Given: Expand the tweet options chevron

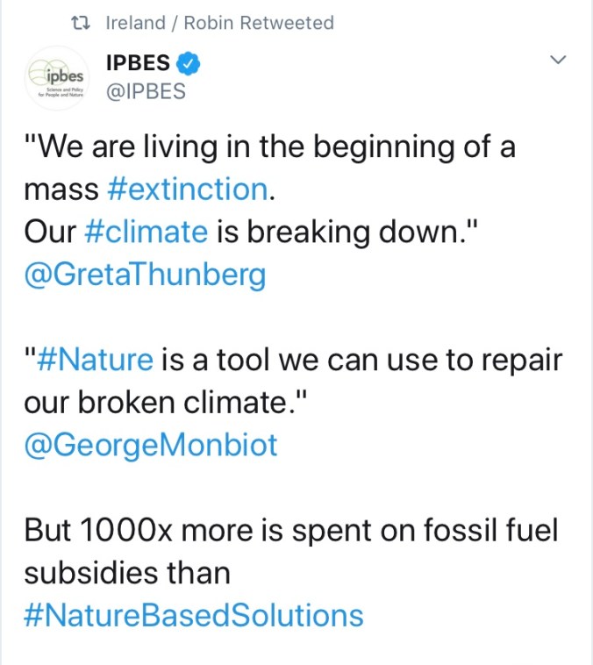Looking at the screenshot, I should [557, 61].
